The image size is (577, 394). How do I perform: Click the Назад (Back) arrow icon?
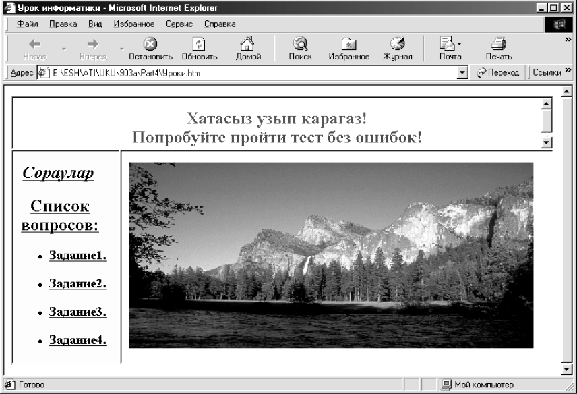34,44
